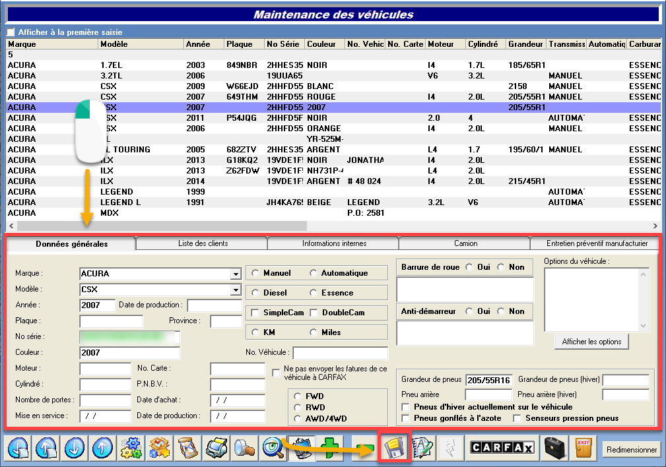Screen dimensions: 666x467
Task: Select the Automatique radio button
Action: click(x=314, y=273)
